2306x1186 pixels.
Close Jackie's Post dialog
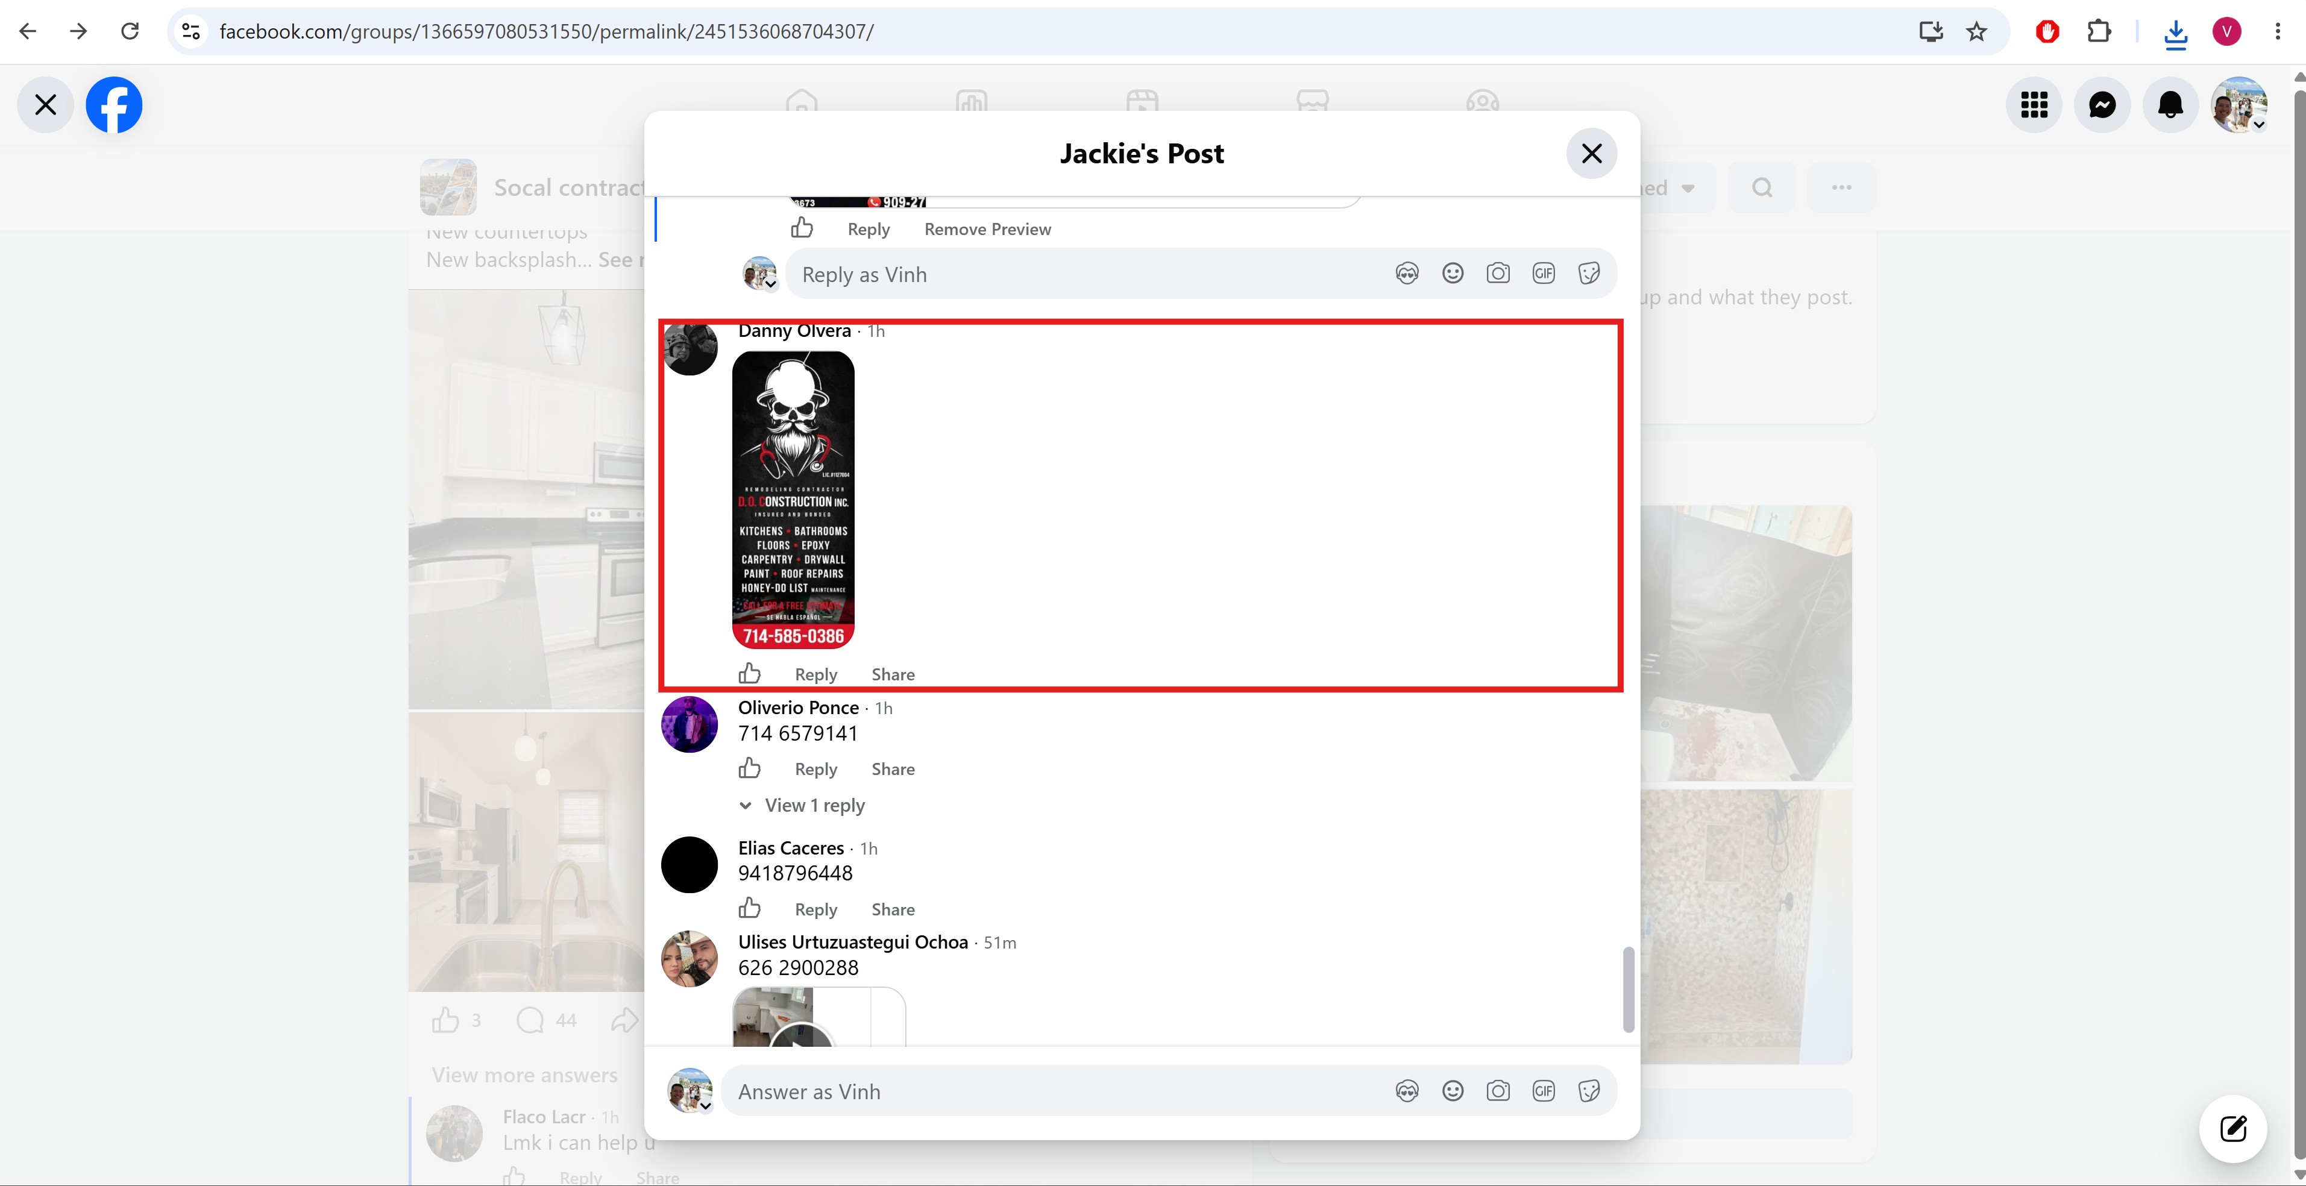click(x=1591, y=153)
